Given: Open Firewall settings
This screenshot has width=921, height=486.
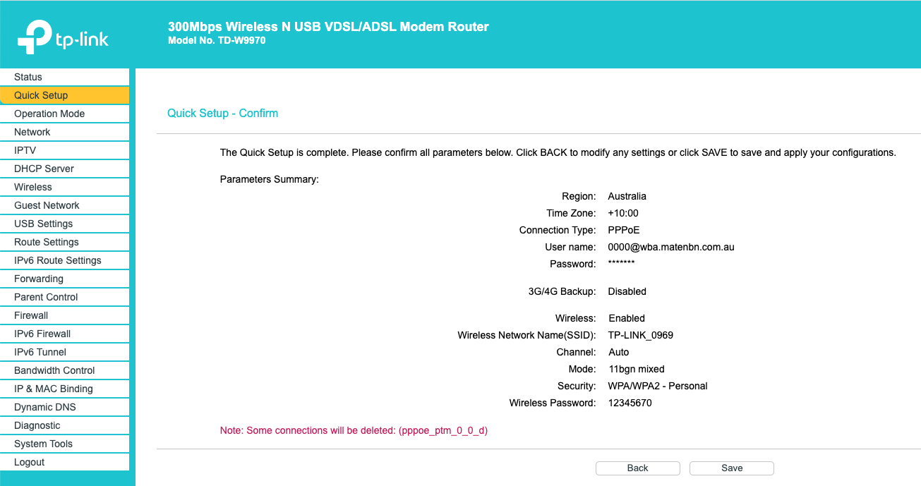Looking at the screenshot, I should coord(64,315).
